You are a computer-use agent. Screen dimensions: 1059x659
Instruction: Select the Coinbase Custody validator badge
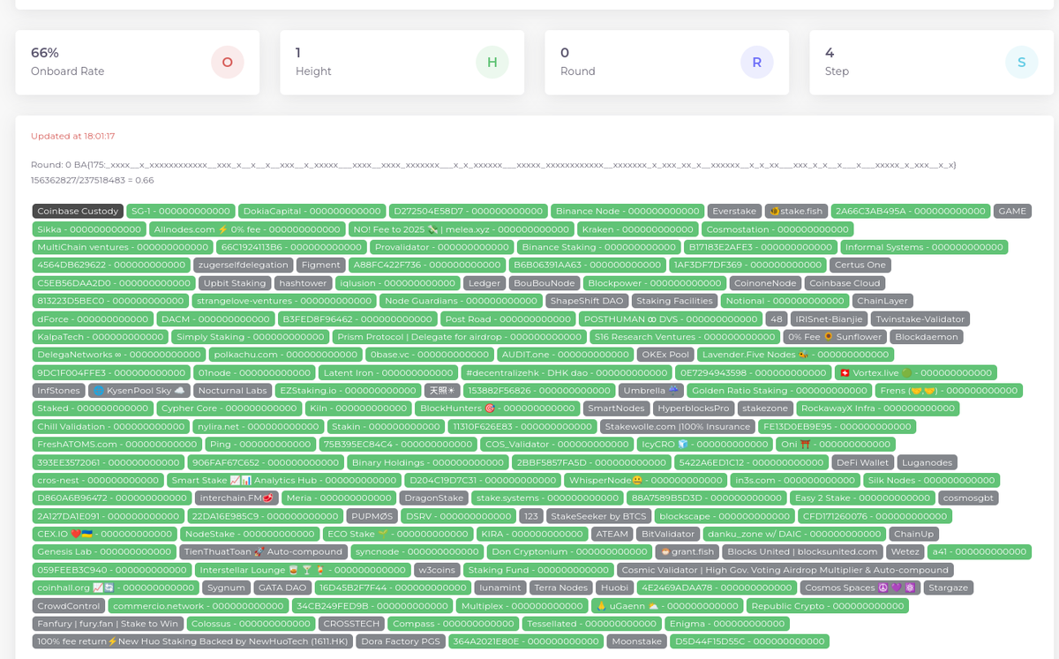[x=78, y=211]
